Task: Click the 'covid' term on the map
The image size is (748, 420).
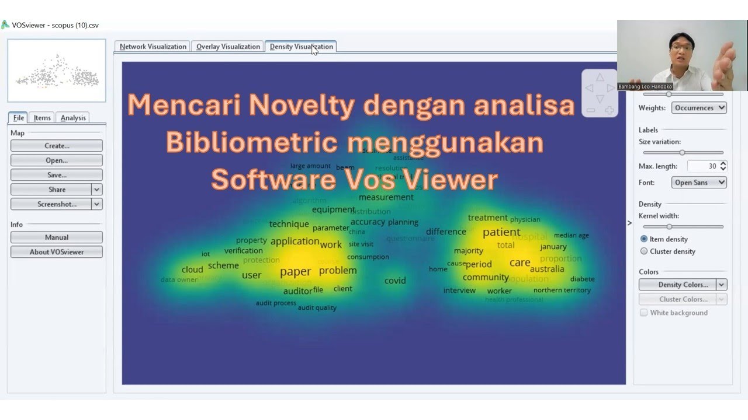Action: point(395,281)
